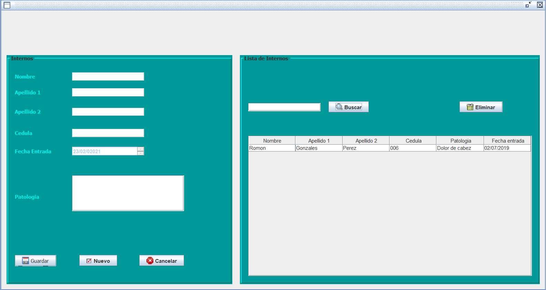546x290 pixels.
Task: Select the Romon table cell
Action: tap(272, 148)
